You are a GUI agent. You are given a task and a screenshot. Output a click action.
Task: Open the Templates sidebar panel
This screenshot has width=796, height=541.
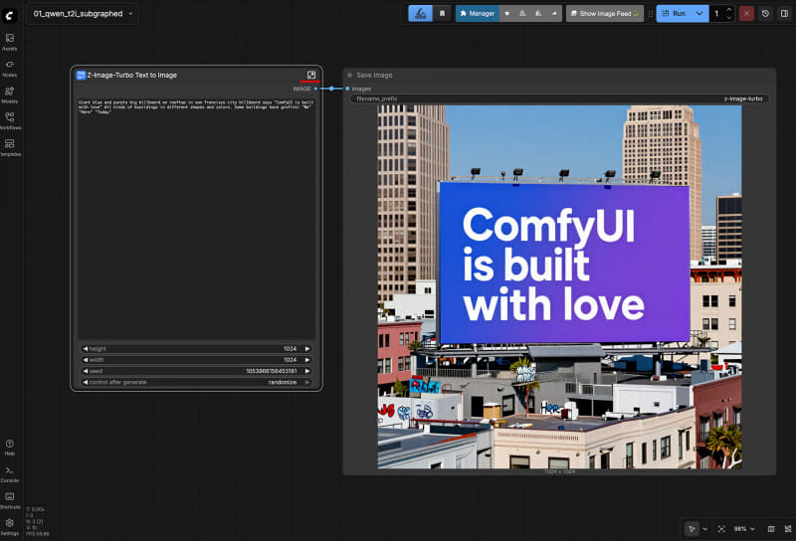[10, 148]
